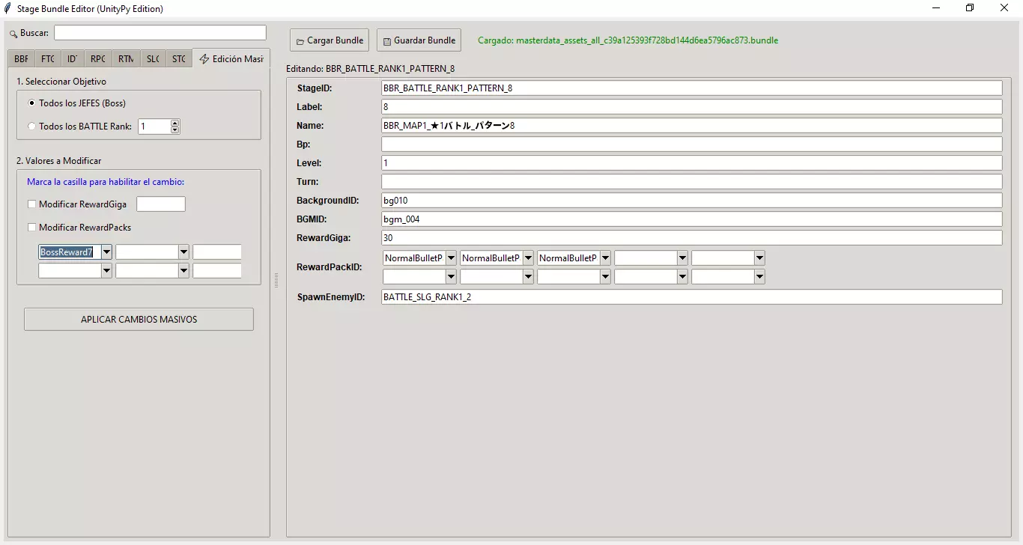Click the Editando: BBR_BATTLE_RANK1_PATTERN_8 heading
Image resolution: width=1023 pixels, height=545 pixels.
coord(371,69)
